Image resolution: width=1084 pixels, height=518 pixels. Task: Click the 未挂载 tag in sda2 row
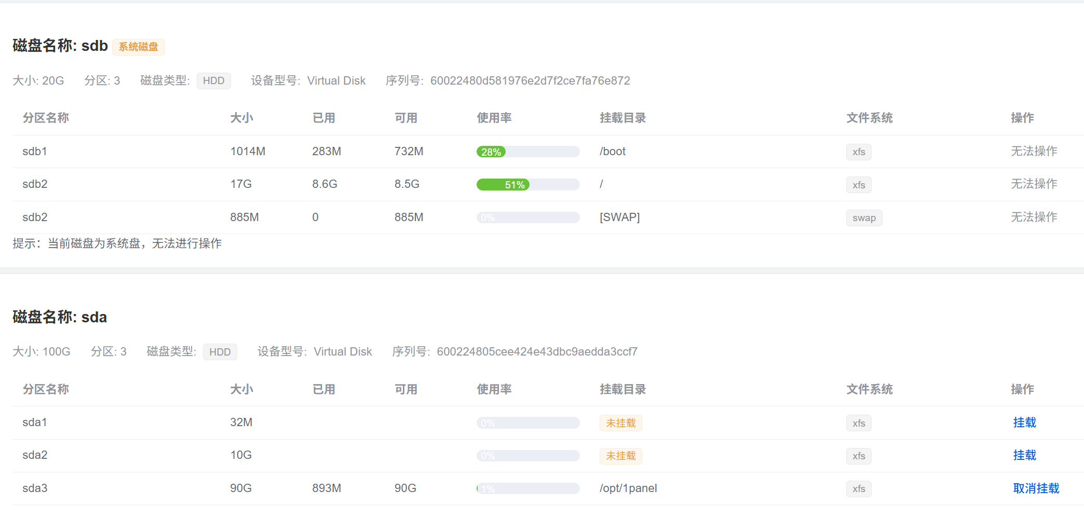point(620,456)
